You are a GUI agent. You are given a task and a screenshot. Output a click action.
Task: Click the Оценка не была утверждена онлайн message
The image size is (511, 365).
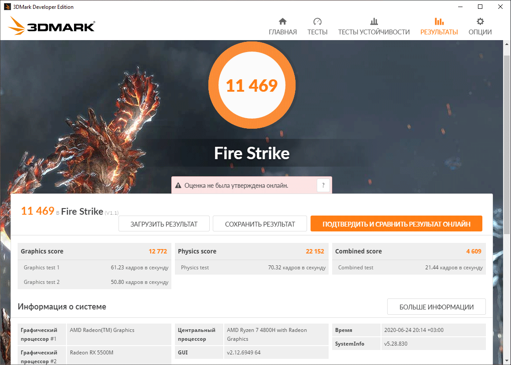(236, 186)
